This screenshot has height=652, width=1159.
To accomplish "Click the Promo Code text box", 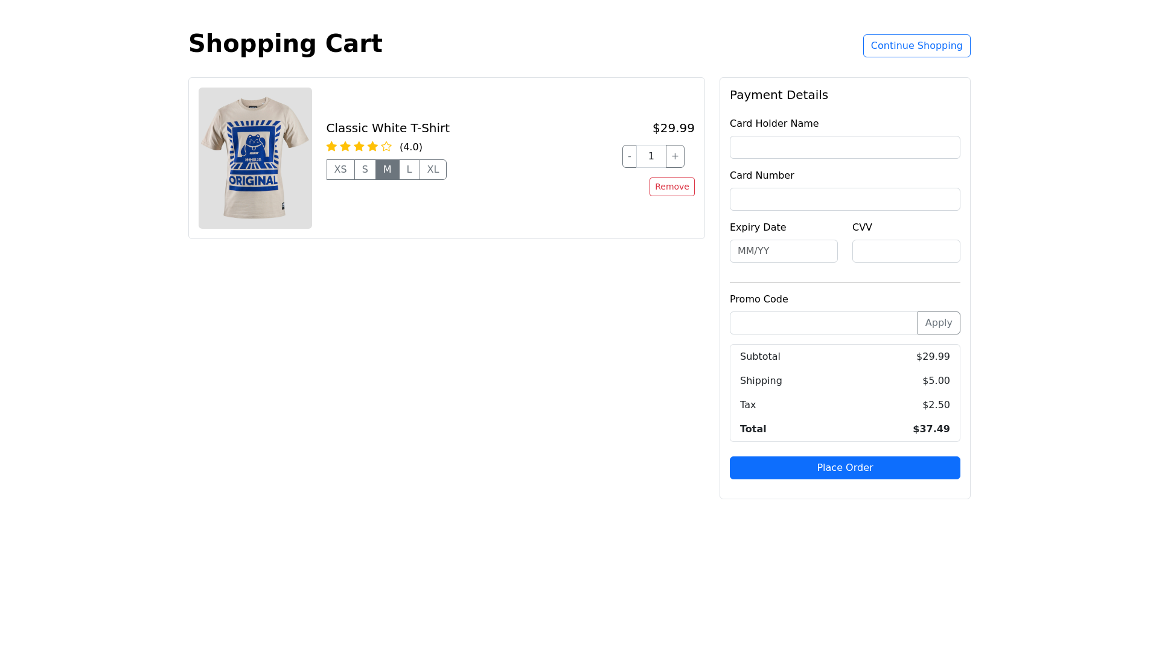I will (x=823, y=323).
